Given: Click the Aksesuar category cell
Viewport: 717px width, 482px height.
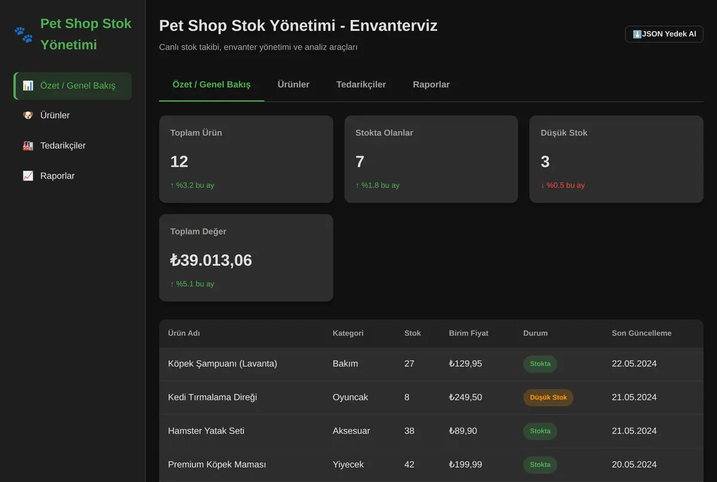Looking at the screenshot, I should click(351, 431).
